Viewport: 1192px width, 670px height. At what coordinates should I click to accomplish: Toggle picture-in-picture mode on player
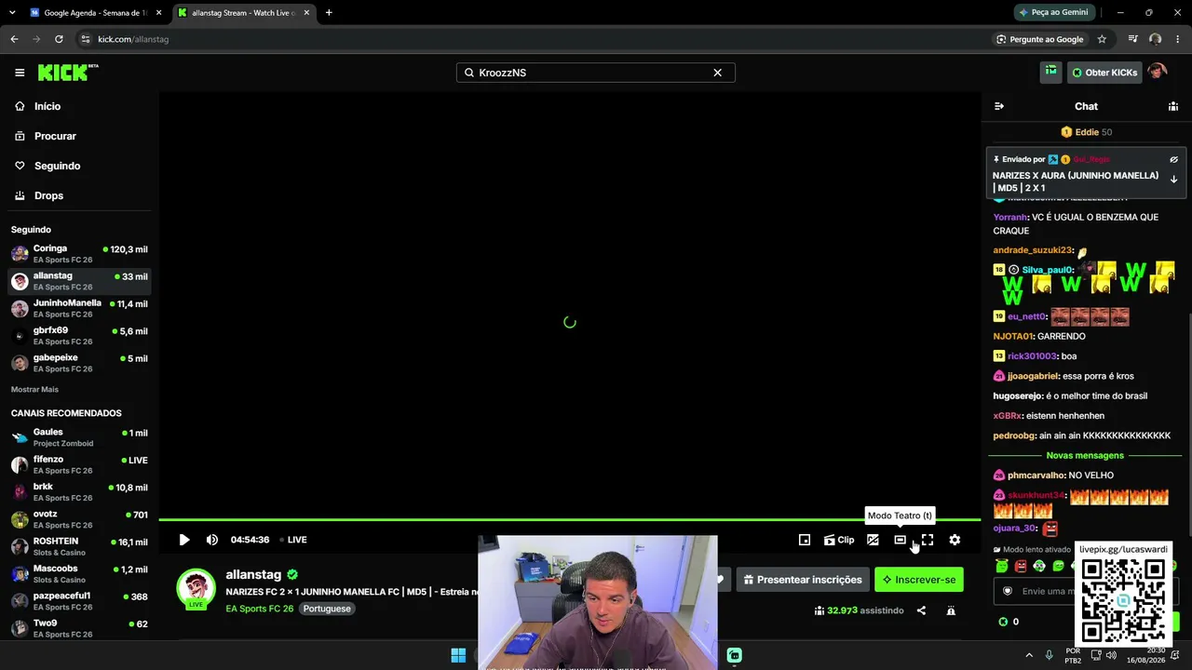tap(805, 540)
